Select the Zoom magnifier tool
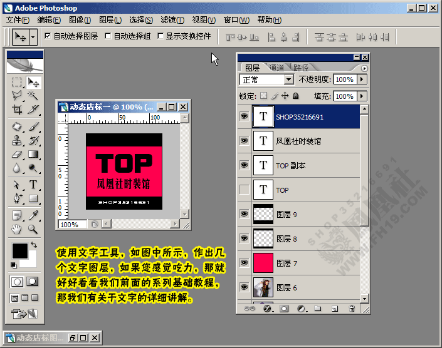 click(x=33, y=229)
